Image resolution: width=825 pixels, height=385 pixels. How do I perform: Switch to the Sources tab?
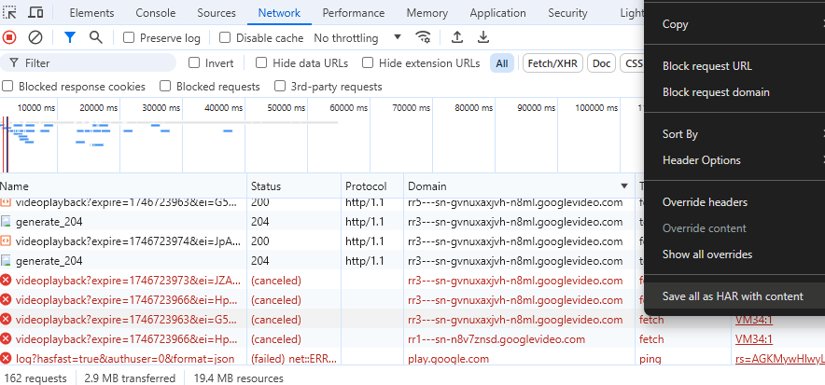pos(217,13)
